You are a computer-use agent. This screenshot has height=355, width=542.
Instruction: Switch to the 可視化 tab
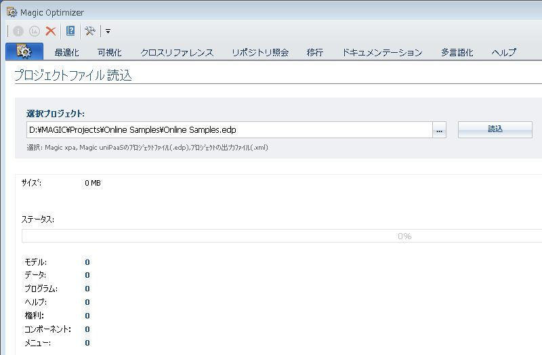coord(109,52)
